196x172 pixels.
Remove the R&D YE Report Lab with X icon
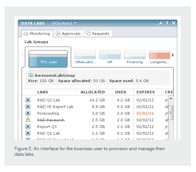(x=28, y=106)
